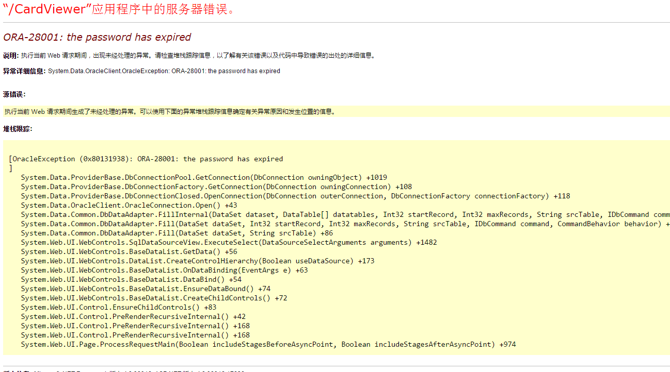Click the "/CardViewer" server error heading
This screenshot has width=670, height=372.
pos(119,9)
